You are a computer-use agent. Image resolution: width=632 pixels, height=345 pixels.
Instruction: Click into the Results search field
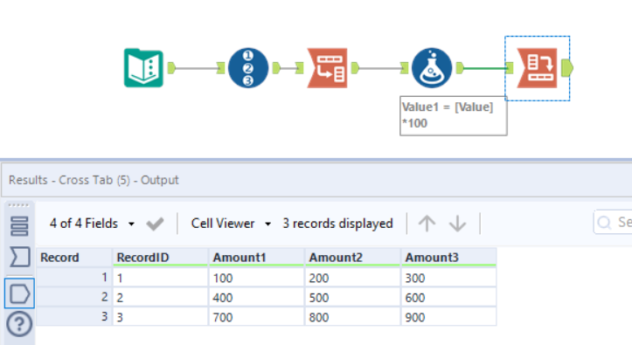pyautogui.click(x=613, y=222)
